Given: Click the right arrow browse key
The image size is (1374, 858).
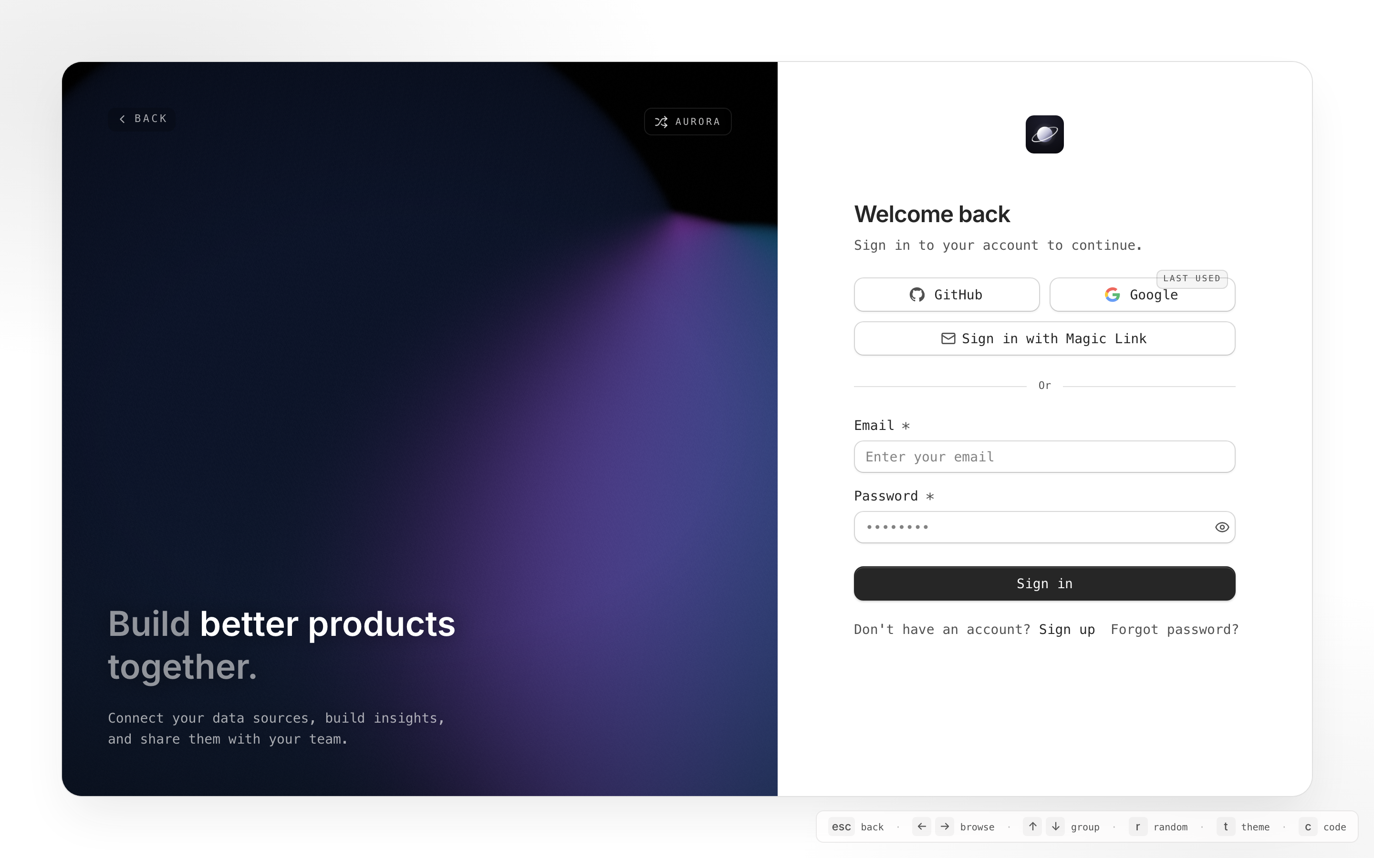Looking at the screenshot, I should coord(945,827).
